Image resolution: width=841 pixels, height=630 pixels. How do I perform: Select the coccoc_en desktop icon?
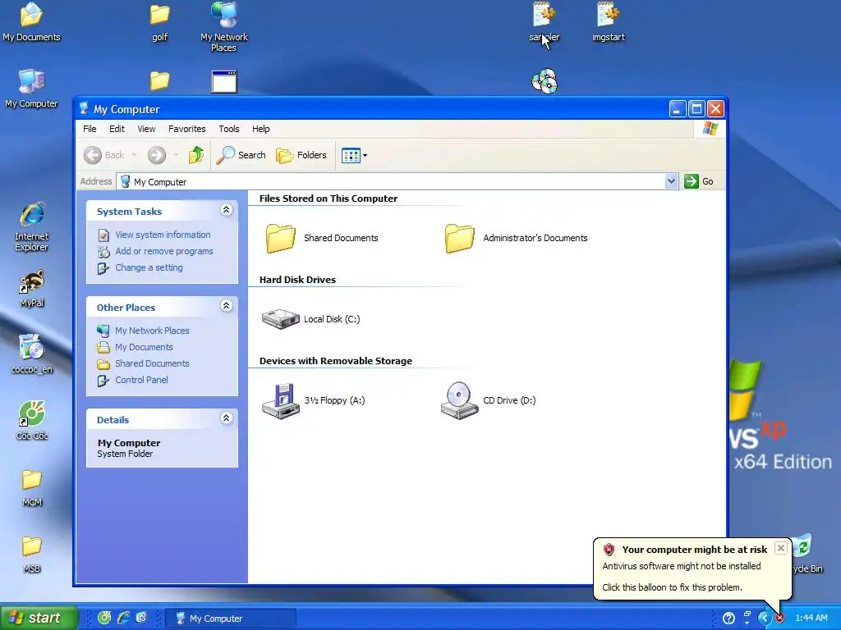pyautogui.click(x=32, y=354)
